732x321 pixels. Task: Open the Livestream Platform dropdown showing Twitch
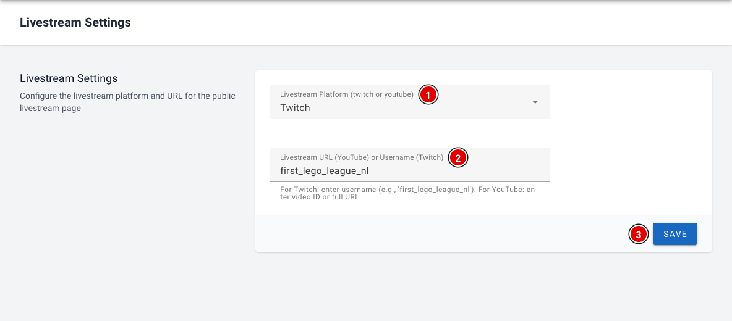point(410,102)
